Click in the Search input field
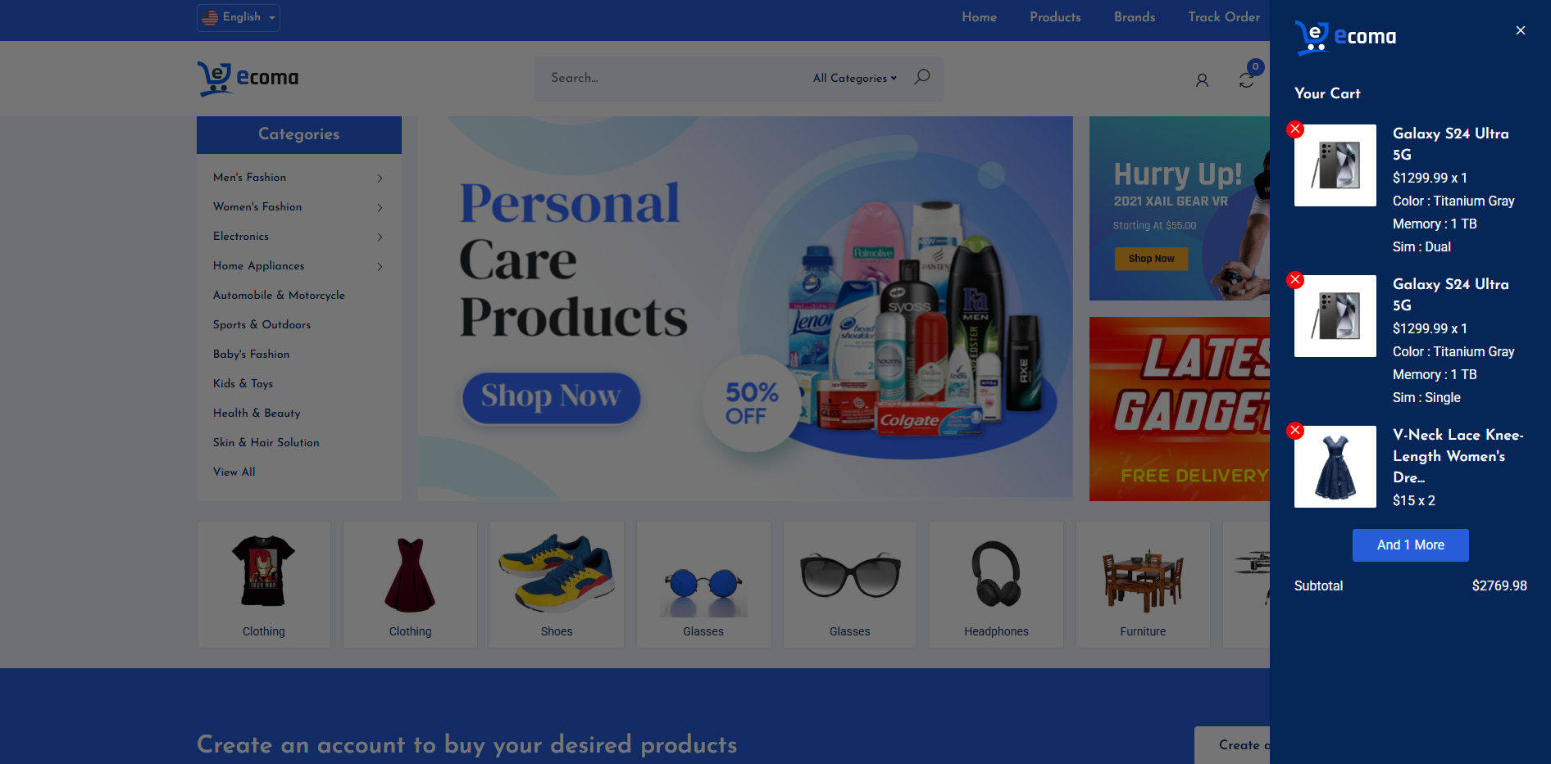 pyautogui.click(x=672, y=78)
